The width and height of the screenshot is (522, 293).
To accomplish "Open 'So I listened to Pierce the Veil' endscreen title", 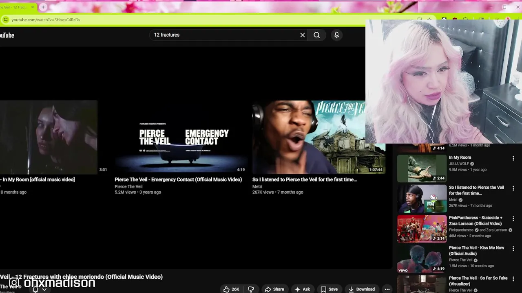I will point(305,179).
